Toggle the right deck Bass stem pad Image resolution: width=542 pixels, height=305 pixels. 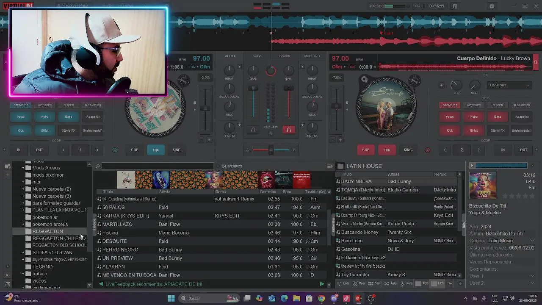click(x=498, y=116)
